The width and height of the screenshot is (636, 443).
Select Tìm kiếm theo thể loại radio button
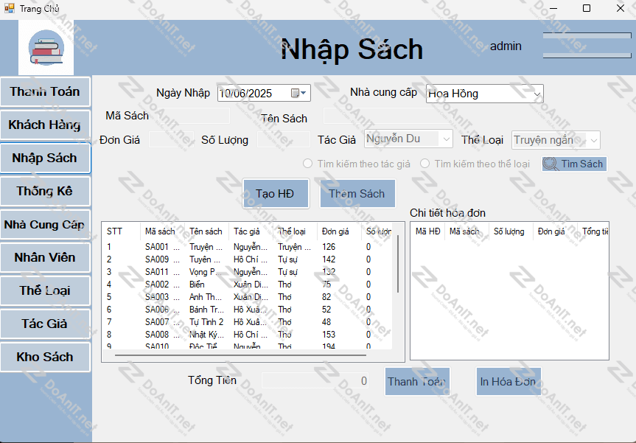[x=425, y=164]
